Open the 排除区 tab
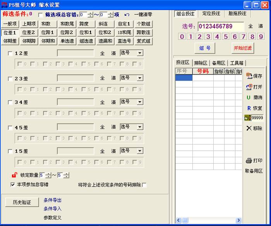The height and width of the screenshot is (226, 271). (201, 63)
